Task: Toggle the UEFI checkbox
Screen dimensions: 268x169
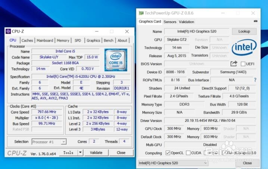Action: (x=243, y=64)
